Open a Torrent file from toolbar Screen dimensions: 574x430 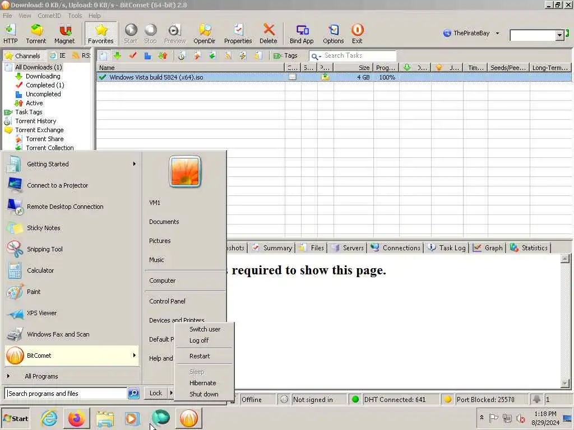click(36, 34)
